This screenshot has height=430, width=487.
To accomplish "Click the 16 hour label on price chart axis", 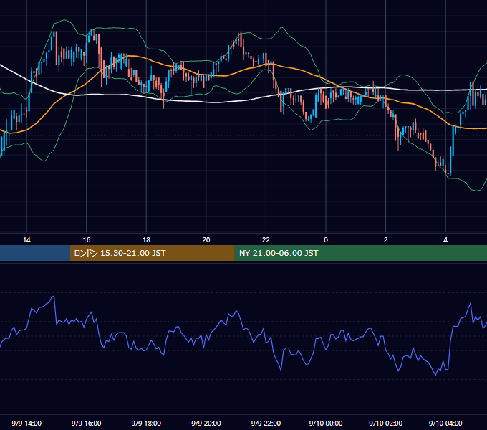I will [x=87, y=240].
